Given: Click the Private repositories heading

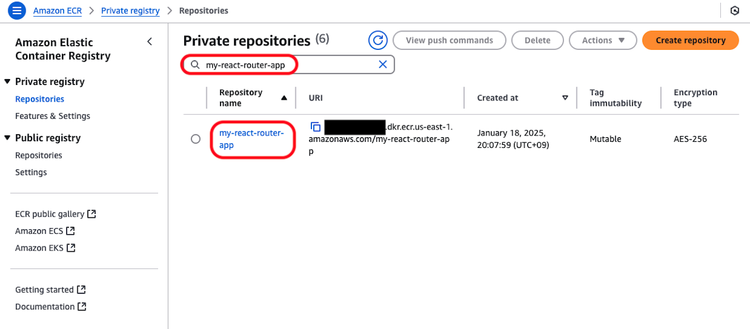Looking at the screenshot, I should coord(247,40).
